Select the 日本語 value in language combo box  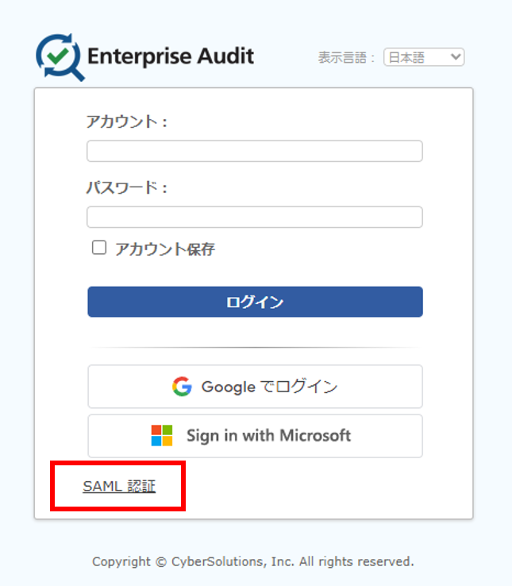coord(406,57)
